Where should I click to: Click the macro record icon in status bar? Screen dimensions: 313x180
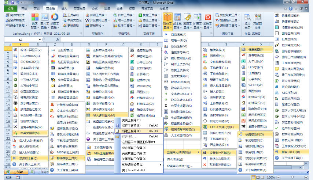[x=18, y=177]
